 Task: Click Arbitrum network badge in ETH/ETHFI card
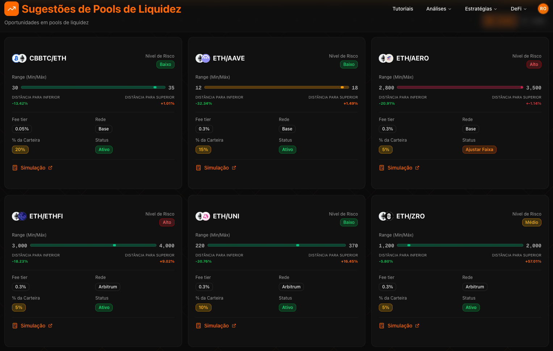108,287
